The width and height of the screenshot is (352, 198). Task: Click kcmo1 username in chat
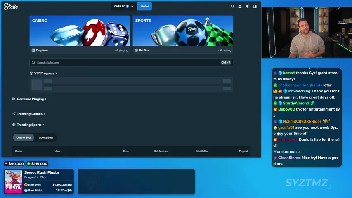point(289,73)
